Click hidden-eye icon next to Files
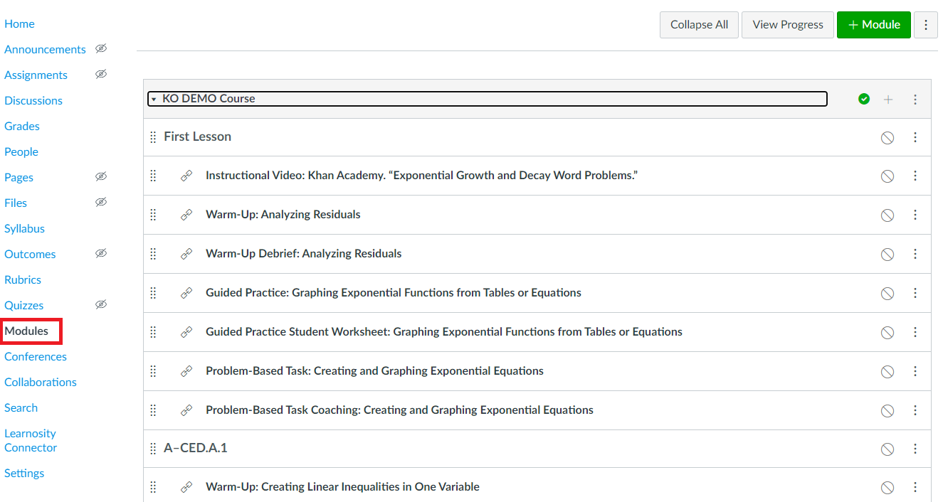The width and height of the screenshot is (943, 502). pos(101,203)
